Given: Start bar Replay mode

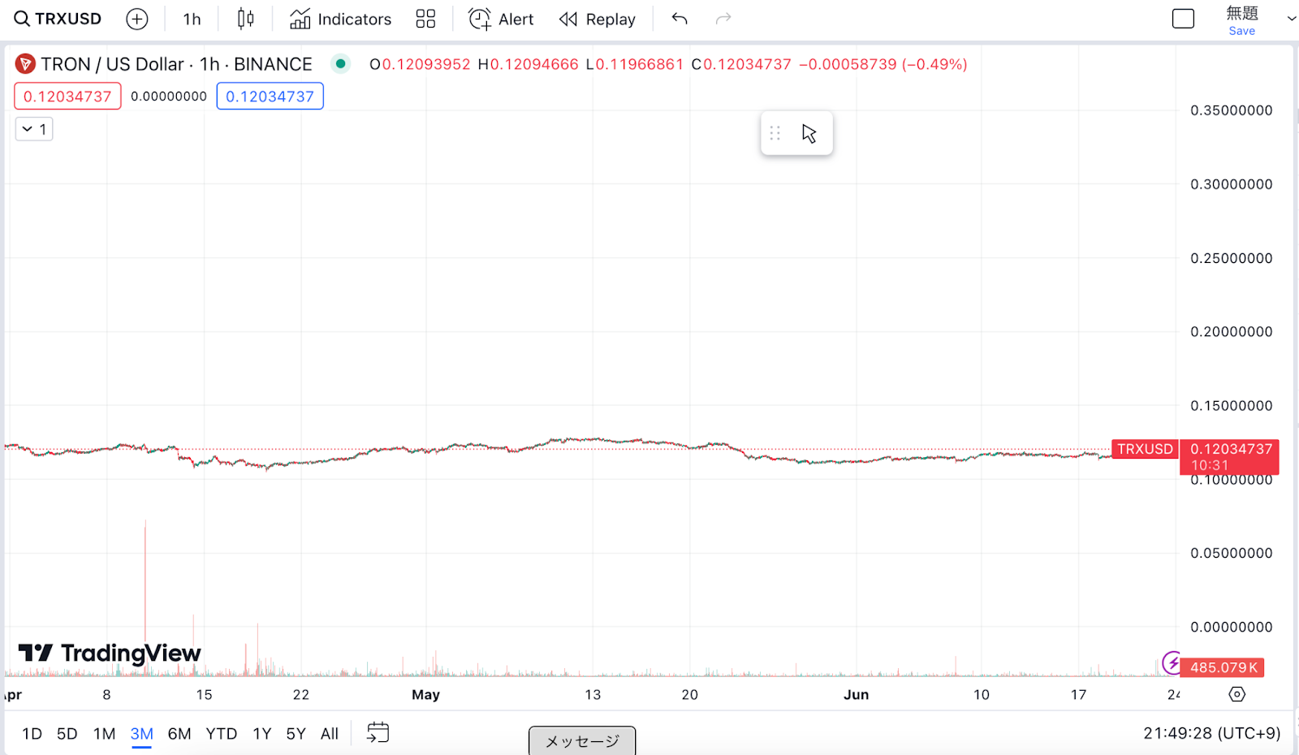Looking at the screenshot, I should coord(597,19).
